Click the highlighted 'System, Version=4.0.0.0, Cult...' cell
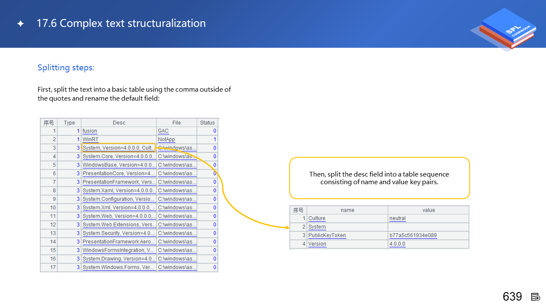The image size is (546, 307). pyautogui.click(x=118, y=148)
